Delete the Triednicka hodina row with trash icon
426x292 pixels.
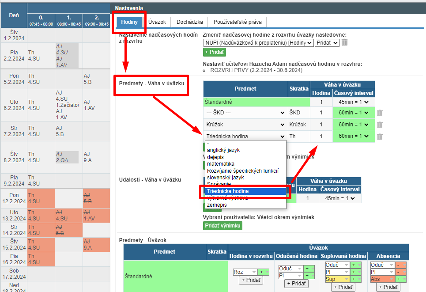(x=380, y=137)
